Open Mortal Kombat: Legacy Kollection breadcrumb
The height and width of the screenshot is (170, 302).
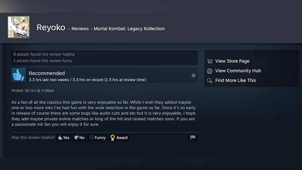point(129,29)
